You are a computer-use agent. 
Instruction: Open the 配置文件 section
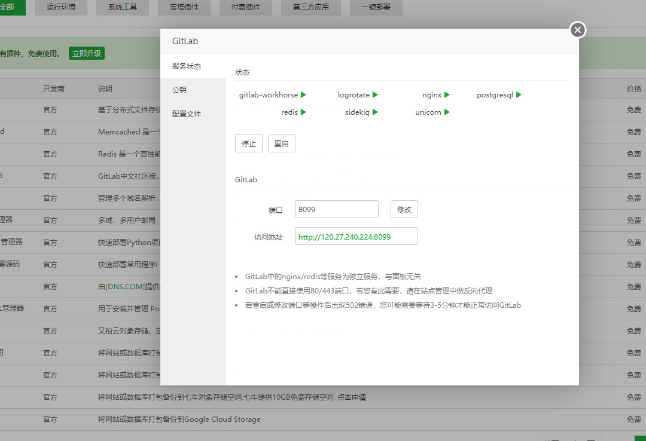pyautogui.click(x=193, y=114)
